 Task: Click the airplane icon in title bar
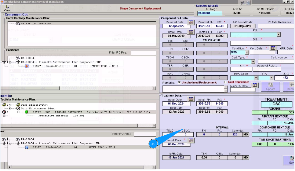[242, 3]
